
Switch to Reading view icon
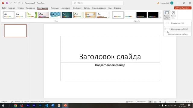[x=160, y=102]
